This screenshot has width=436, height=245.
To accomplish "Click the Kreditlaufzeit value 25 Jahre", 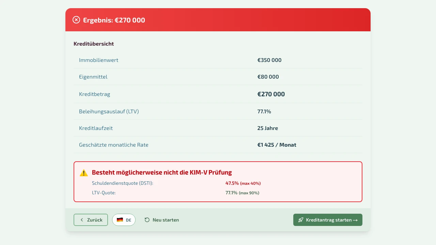I will (268, 128).
